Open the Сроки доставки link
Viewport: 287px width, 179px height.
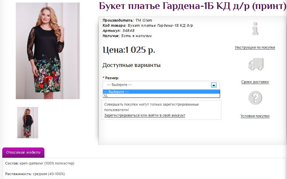(255, 82)
